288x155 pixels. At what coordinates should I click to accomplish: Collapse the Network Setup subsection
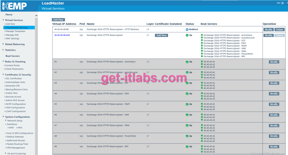(x=6, y=120)
